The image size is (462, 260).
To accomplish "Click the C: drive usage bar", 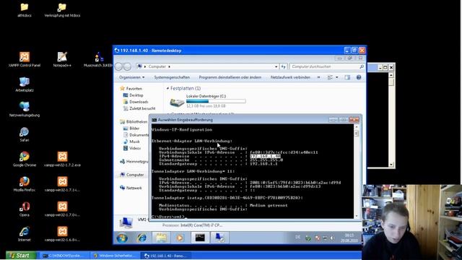I will pos(216,101).
